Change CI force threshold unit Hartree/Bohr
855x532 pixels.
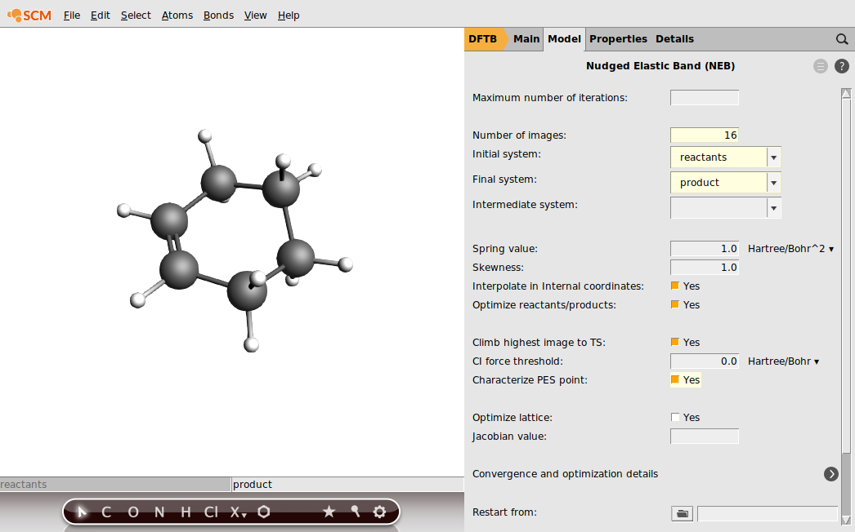click(x=784, y=361)
